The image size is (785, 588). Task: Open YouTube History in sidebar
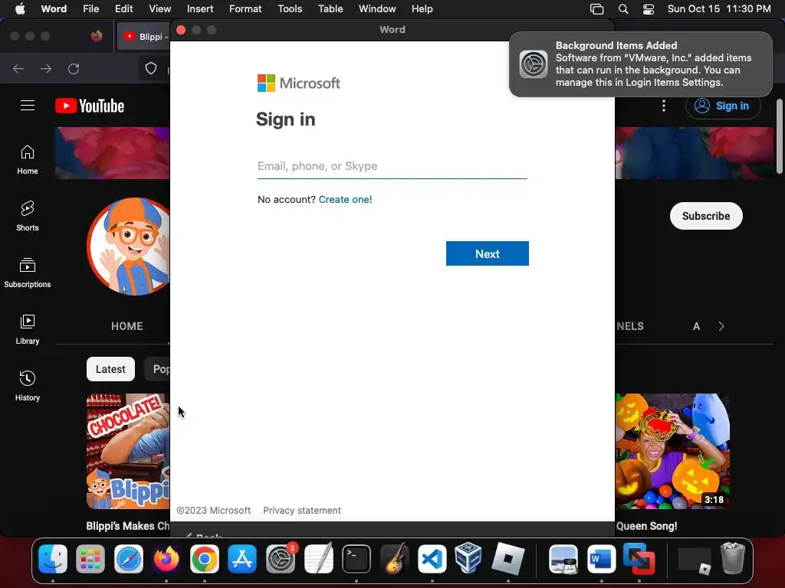28,386
